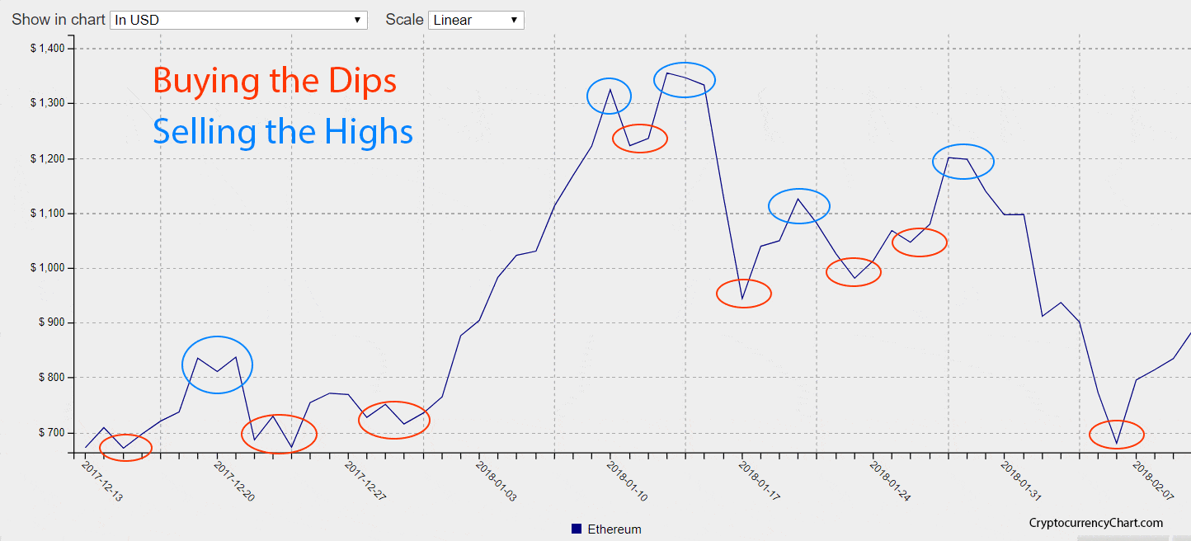The height and width of the screenshot is (541, 1191).
Task: Select the red circle near the 2017-12-13 dip
Action: click(x=125, y=448)
